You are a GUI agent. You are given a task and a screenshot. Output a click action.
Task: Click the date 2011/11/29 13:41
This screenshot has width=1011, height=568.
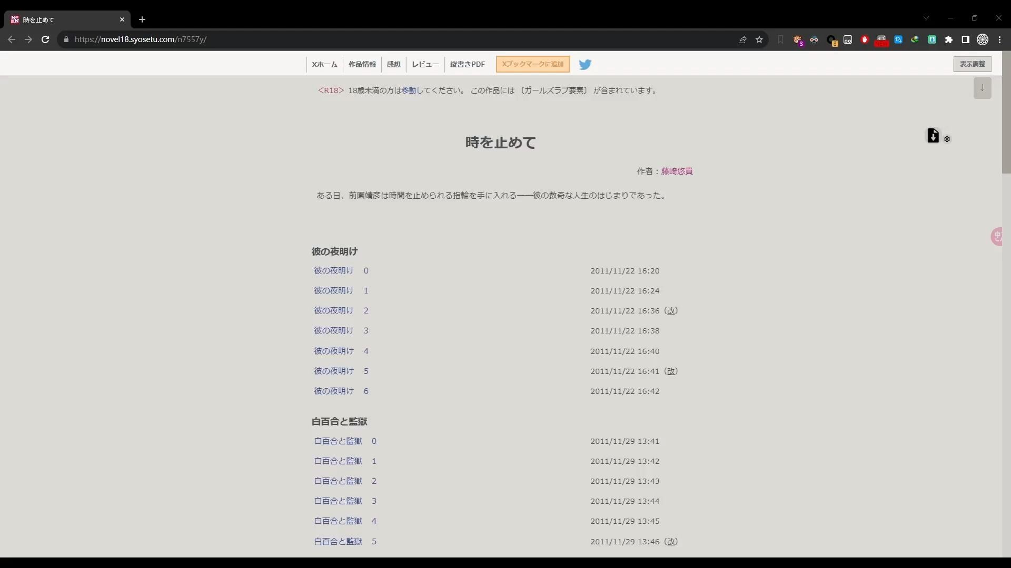pos(625,441)
